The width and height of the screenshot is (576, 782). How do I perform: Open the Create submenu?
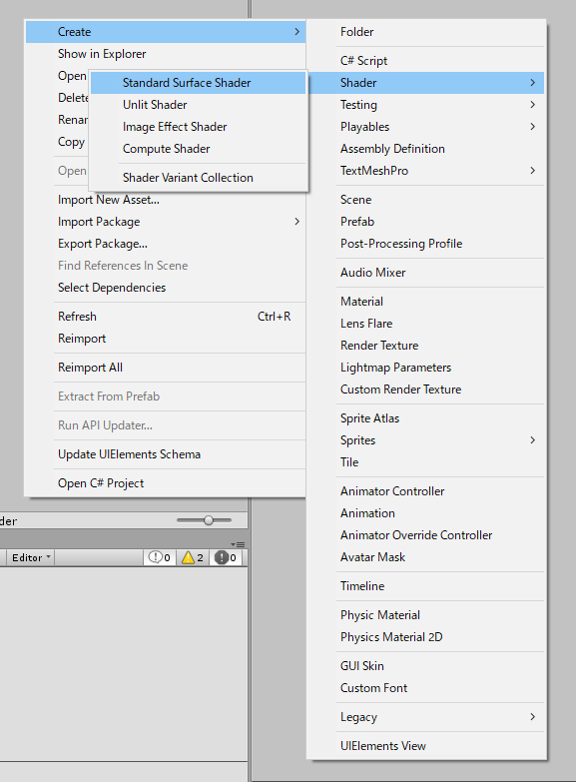coord(166,32)
